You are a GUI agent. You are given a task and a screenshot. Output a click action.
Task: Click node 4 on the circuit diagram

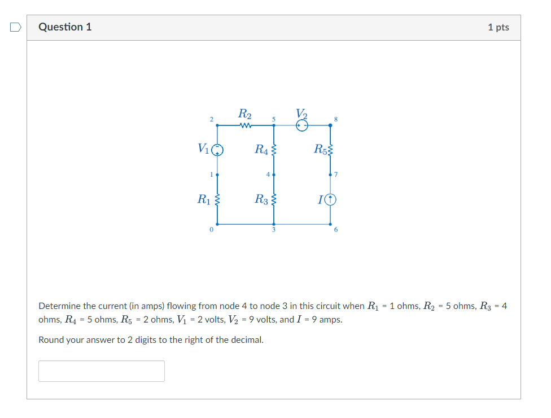point(274,175)
